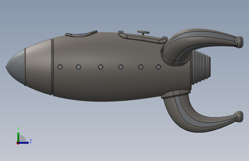Select the porthole closest to the nose
Screen dimensions: 249x161
pyautogui.click(x=60, y=67)
